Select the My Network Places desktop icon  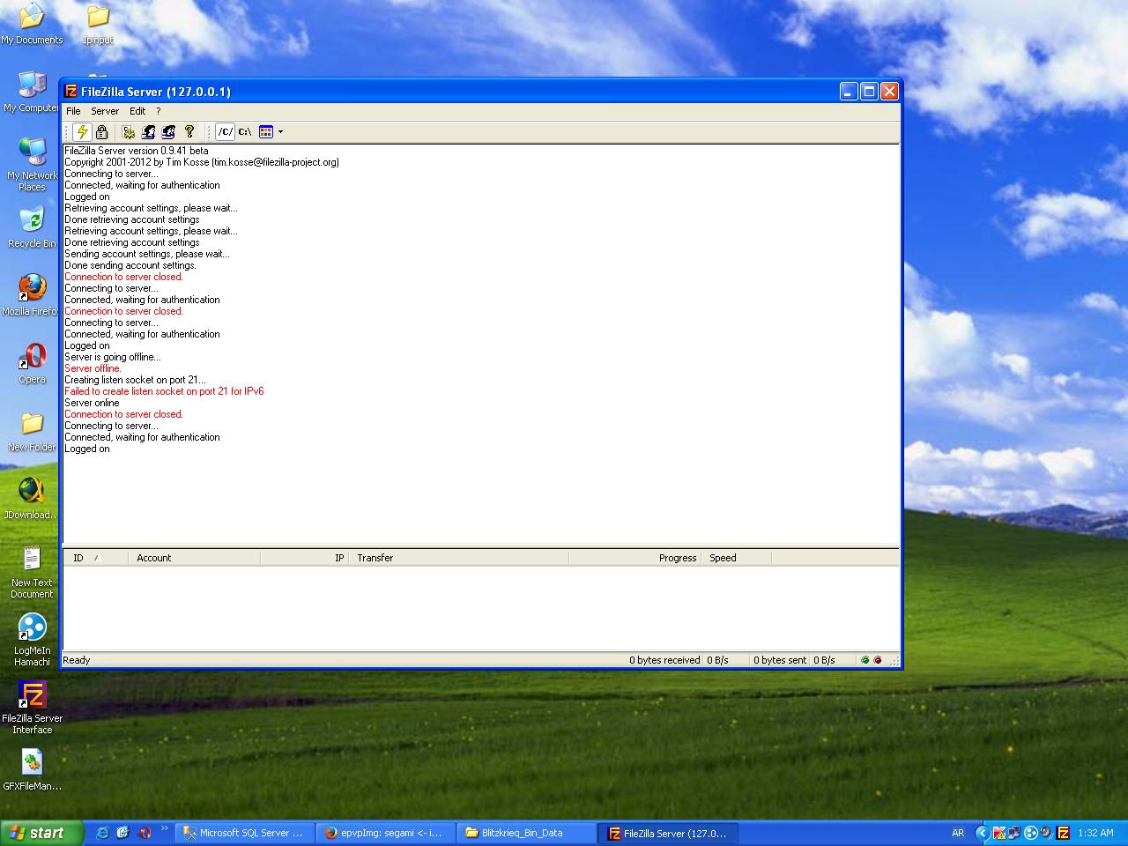(x=32, y=165)
